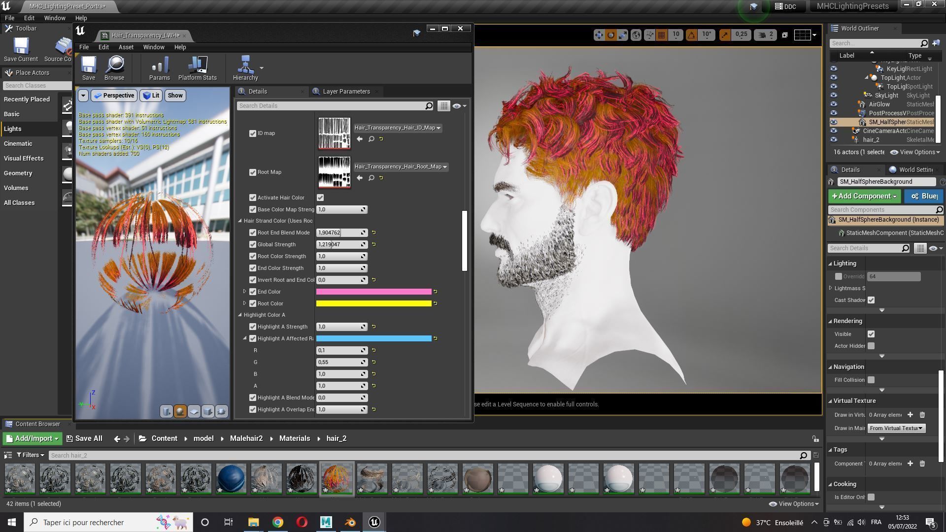Collapse Hair Strand Color section
The image size is (946, 532).
coord(240,221)
